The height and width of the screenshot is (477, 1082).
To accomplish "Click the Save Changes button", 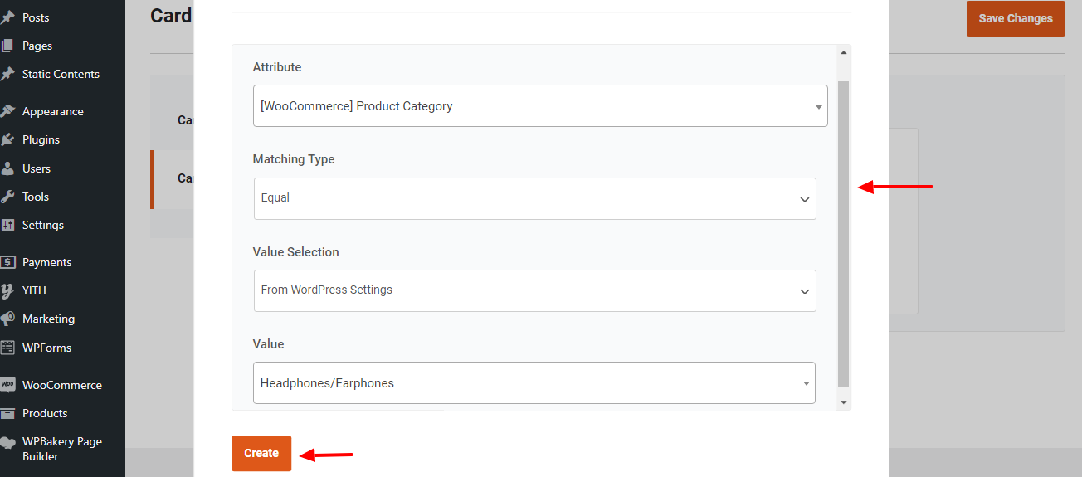I will pyautogui.click(x=1015, y=18).
